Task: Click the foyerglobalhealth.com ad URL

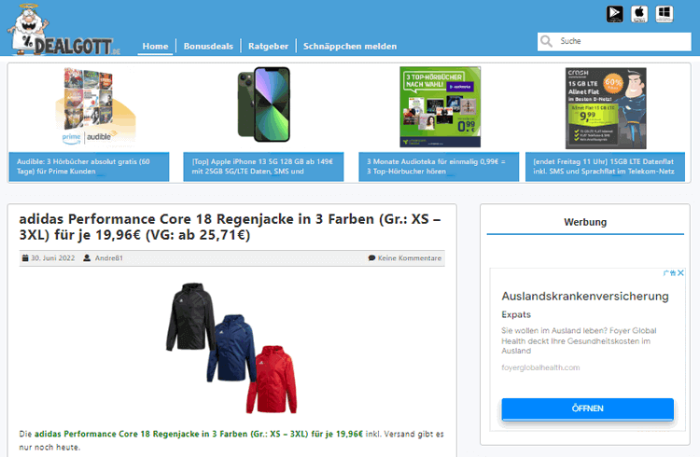Action: (540, 367)
